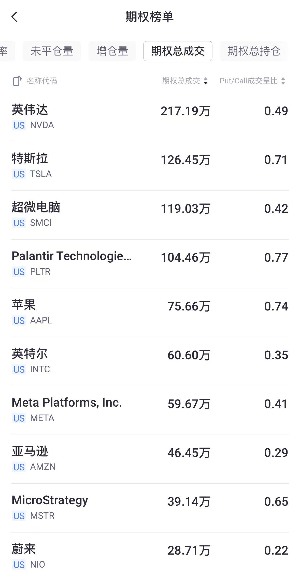Switch to the 增仓量 tab
This screenshot has height=579, width=300.
pos(112,51)
